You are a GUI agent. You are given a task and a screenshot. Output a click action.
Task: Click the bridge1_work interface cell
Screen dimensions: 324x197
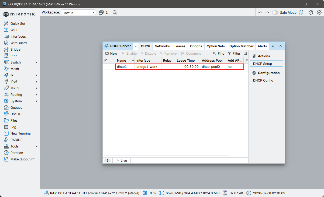pyautogui.click(x=148, y=66)
